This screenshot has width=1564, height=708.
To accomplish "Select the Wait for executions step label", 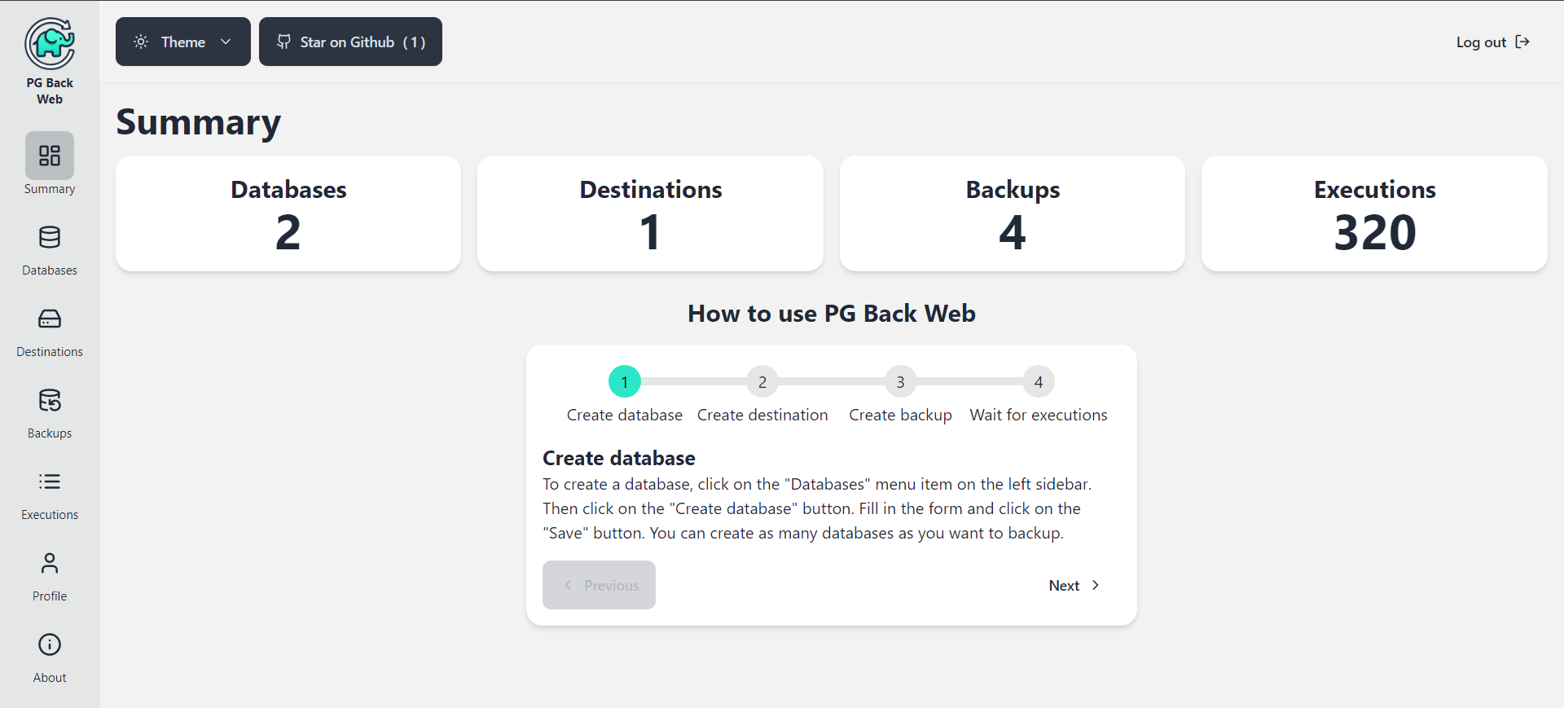I will pyautogui.click(x=1039, y=415).
